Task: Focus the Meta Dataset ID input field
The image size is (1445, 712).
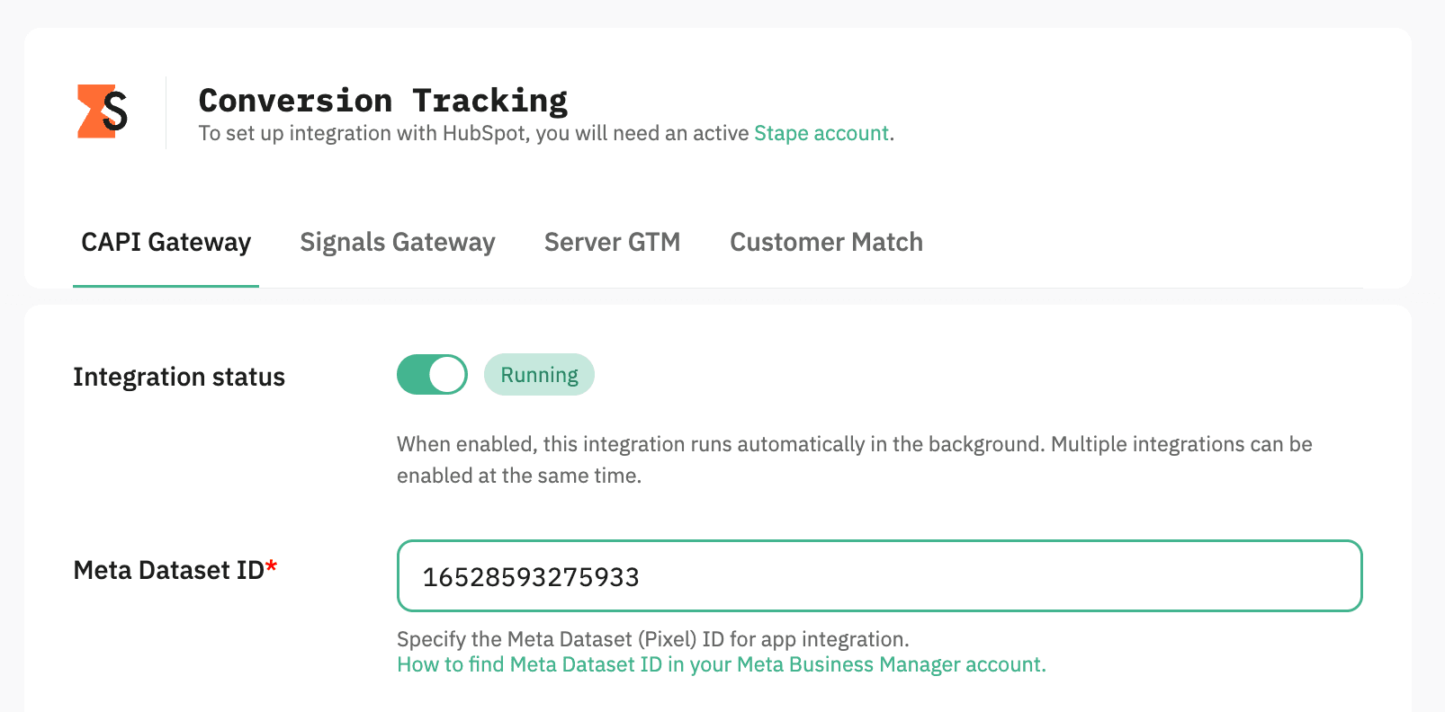Action: (879, 576)
